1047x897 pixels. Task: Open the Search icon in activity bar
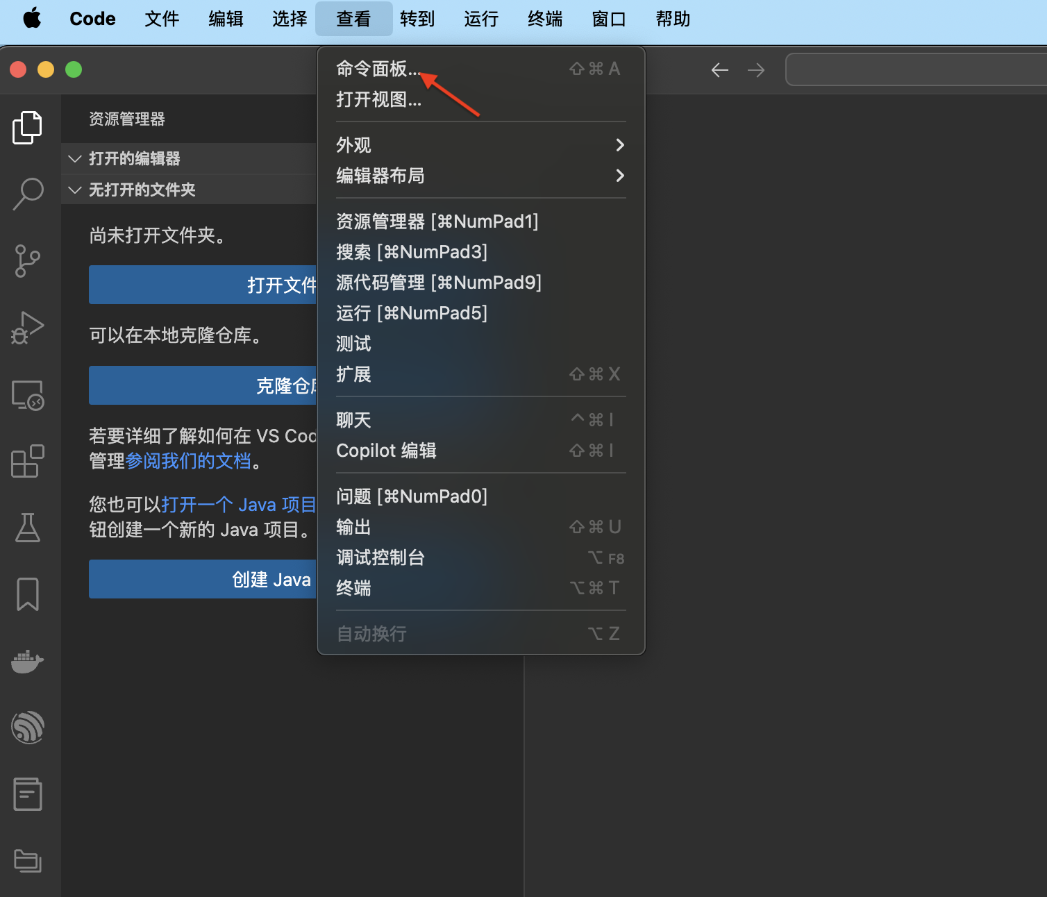coord(28,194)
